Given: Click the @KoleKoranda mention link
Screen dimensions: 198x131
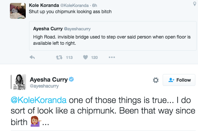Looking at the screenshot, I should tap(39, 100).
